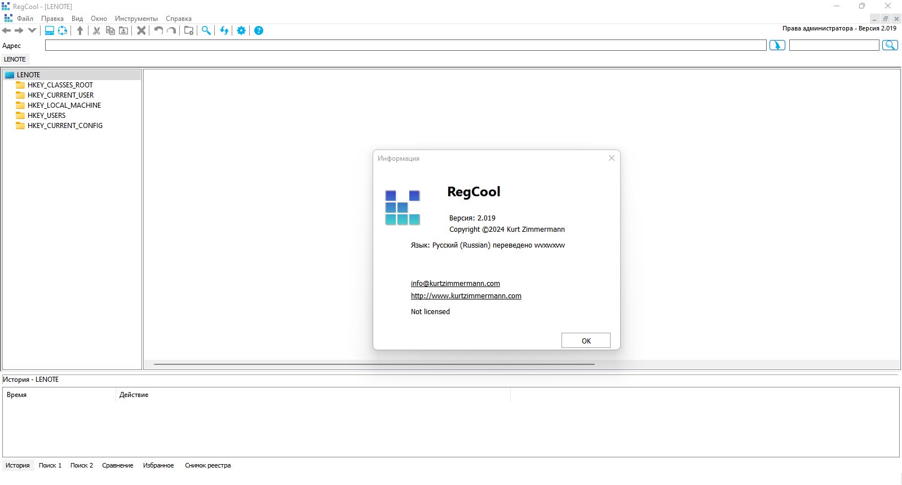
Task: Select HKEY_CLASSES_ROOT in the registry tree
Action: pos(60,85)
